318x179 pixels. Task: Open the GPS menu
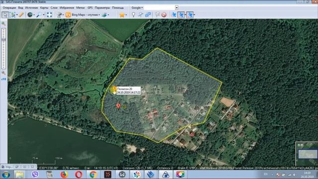pos(90,8)
